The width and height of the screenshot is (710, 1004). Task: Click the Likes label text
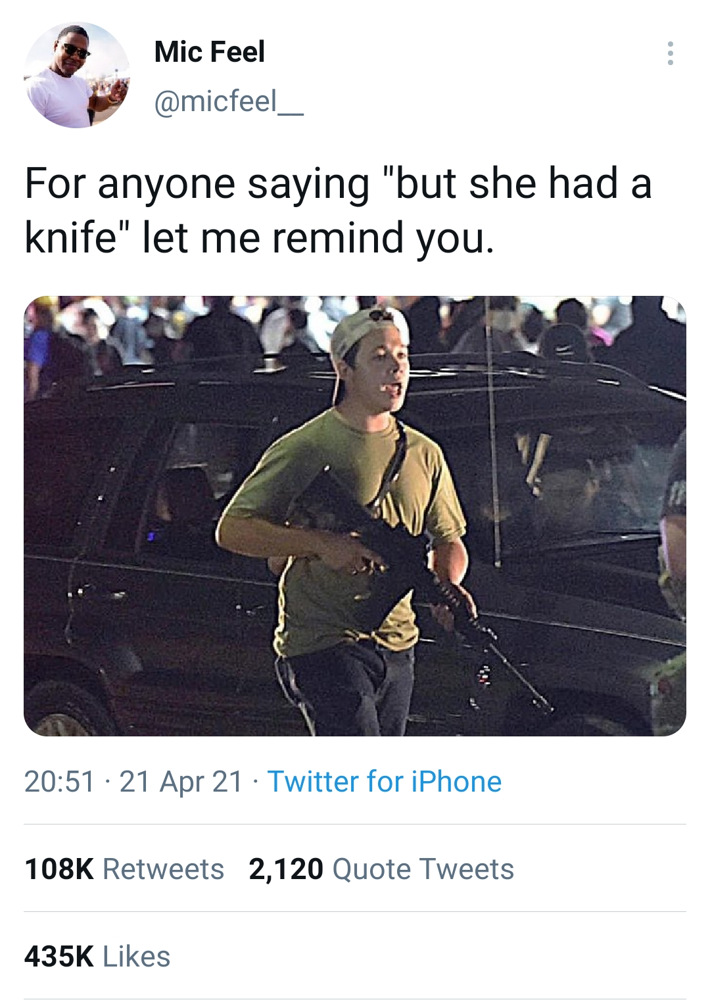pyautogui.click(x=137, y=957)
